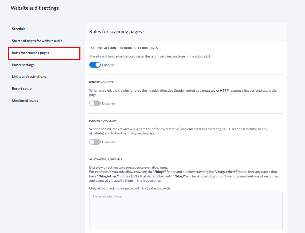Click the Rules for scanning pages sidebar item
Screen dimensions: 305x233
tap(33, 53)
